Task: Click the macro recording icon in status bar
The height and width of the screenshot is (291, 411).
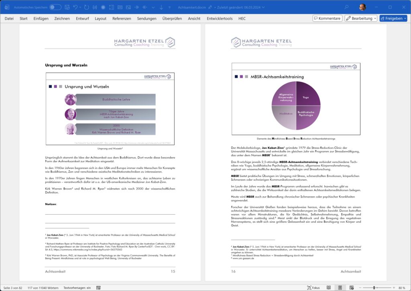Action: click(99, 288)
